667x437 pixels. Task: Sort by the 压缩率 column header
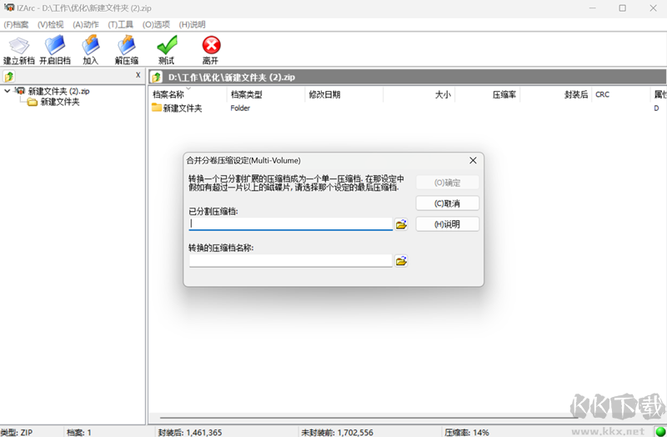pyautogui.click(x=488, y=94)
